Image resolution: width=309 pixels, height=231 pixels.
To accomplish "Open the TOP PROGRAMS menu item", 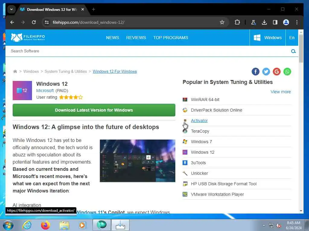I will 171,38.
